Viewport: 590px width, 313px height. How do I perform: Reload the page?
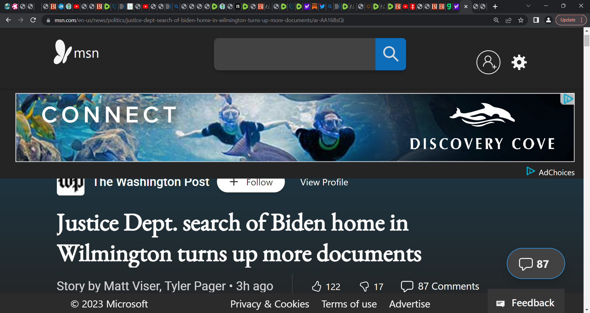click(33, 20)
